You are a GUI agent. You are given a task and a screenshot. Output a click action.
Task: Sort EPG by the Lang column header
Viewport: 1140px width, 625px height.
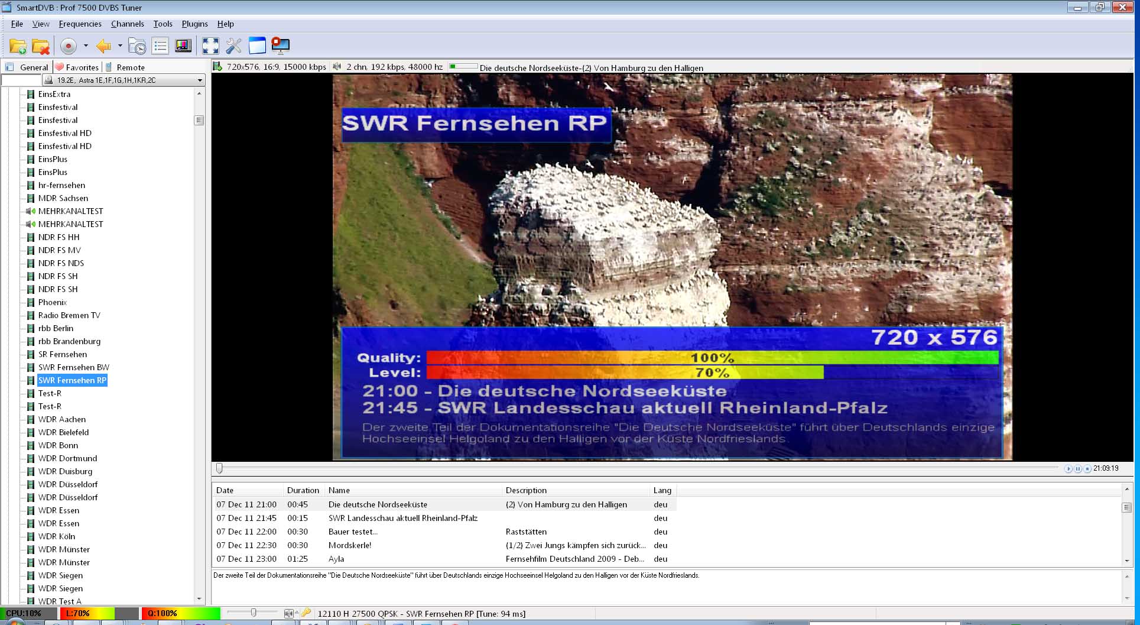pyautogui.click(x=662, y=490)
